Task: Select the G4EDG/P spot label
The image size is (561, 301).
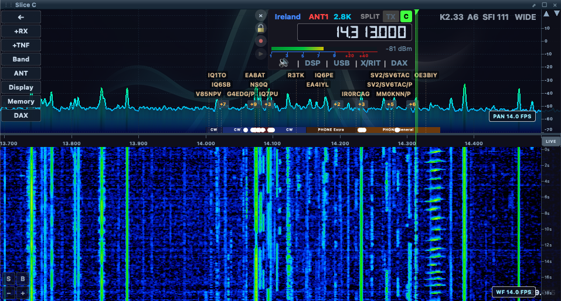Action: [x=240, y=94]
